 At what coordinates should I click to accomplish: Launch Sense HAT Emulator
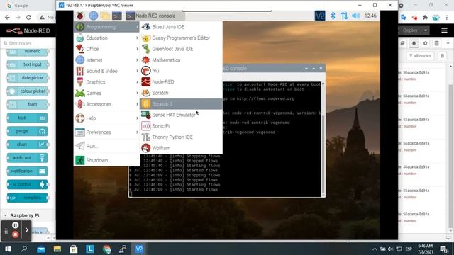181,115
